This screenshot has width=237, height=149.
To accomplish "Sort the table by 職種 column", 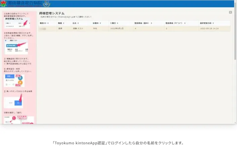I will 61,23.
